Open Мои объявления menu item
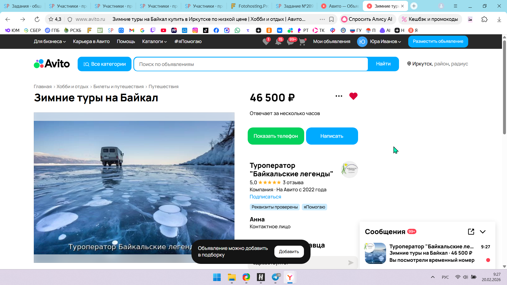The image size is (507, 285). [332, 41]
